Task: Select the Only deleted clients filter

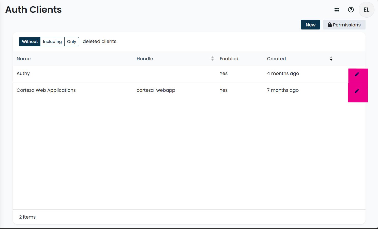Action: [x=72, y=42]
